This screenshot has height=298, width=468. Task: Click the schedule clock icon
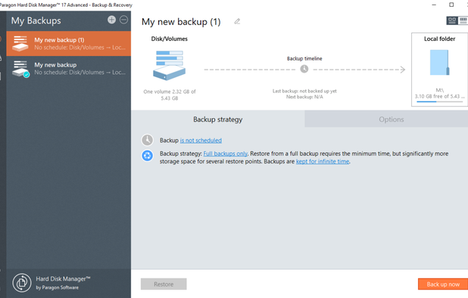coord(147,140)
